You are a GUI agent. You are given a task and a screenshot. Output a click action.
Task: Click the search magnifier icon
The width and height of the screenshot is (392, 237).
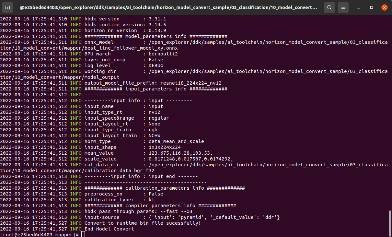coord(329,7)
